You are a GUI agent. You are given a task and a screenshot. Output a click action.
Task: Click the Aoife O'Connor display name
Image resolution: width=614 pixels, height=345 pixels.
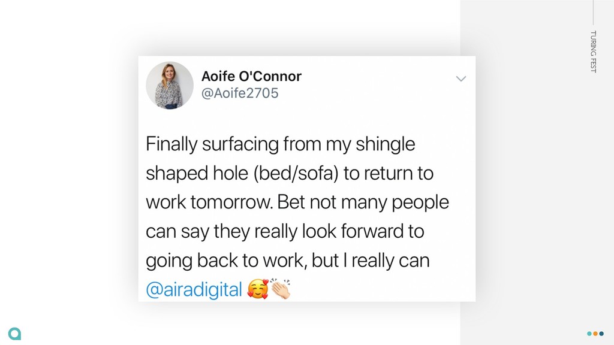[251, 76]
